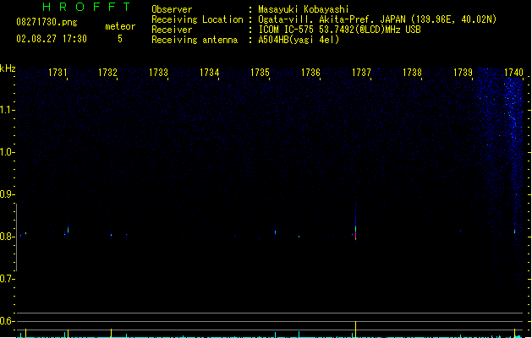The height and width of the screenshot is (338, 532).
Task: Click the 1736 time axis label
Action: pyautogui.click(x=310, y=73)
